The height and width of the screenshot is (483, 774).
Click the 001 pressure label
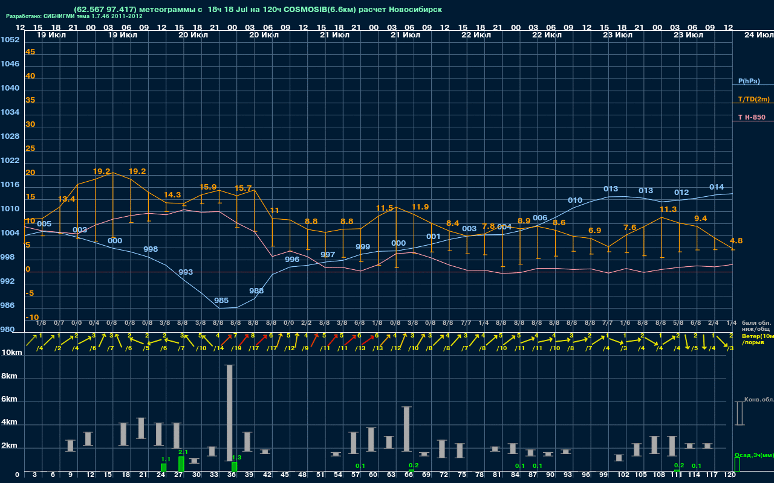(x=434, y=237)
